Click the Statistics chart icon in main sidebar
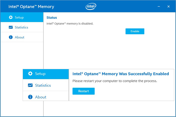The width and height of the screenshot is (176, 117). click(x=11, y=27)
